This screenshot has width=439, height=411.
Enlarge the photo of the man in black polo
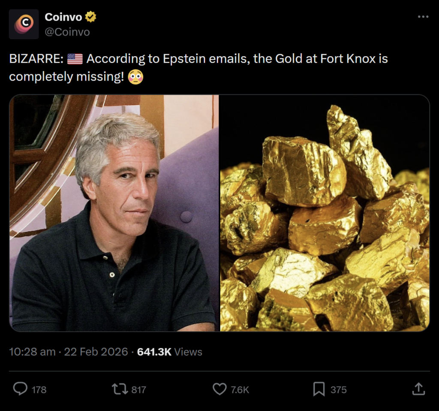pyautogui.click(x=114, y=213)
